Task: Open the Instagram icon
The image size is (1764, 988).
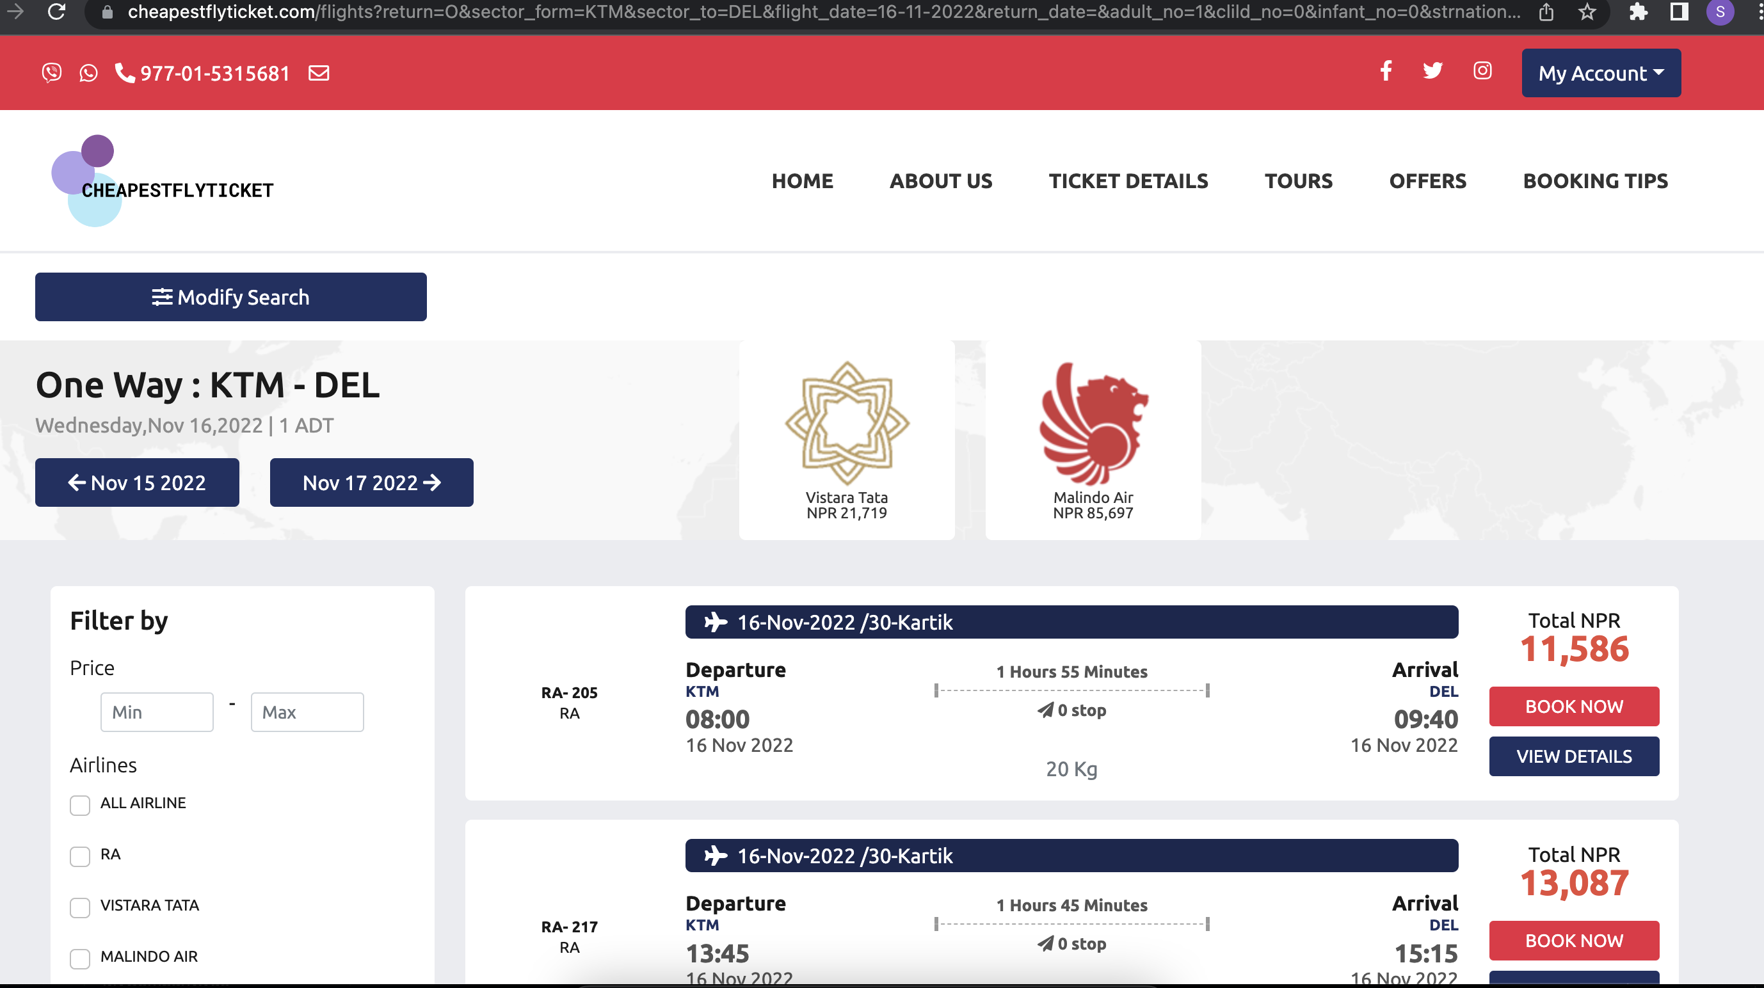Action: pyautogui.click(x=1482, y=70)
